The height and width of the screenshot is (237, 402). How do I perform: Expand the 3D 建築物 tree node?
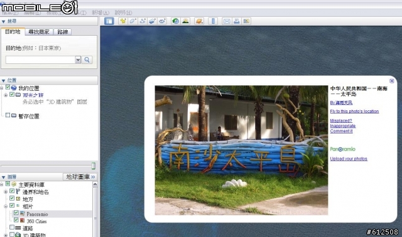(6, 235)
